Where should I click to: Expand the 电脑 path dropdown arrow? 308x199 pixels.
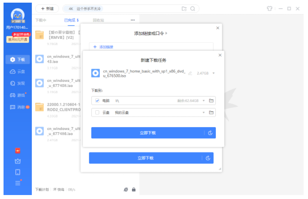[x=204, y=101]
